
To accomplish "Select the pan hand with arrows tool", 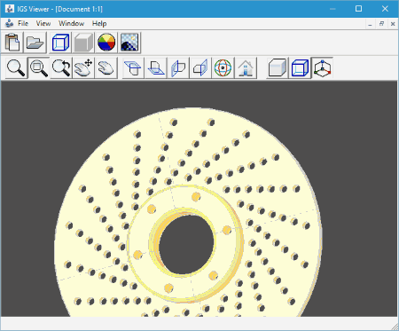I will (83, 68).
